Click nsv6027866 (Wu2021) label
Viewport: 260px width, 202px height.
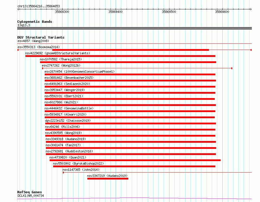tap(61, 102)
